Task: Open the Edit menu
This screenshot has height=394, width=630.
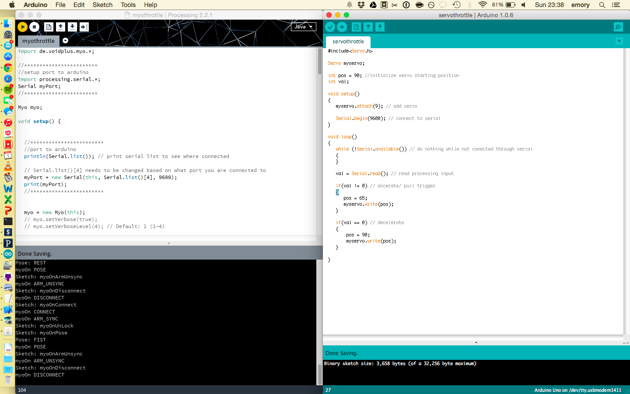Action: point(79,5)
